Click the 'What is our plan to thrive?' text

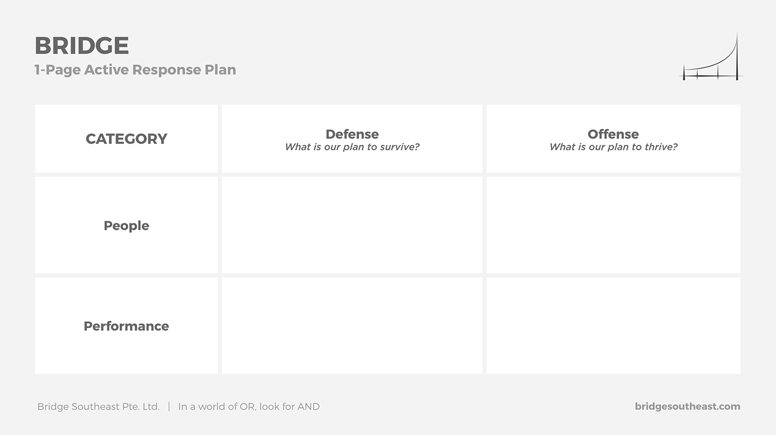pyautogui.click(x=614, y=147)
